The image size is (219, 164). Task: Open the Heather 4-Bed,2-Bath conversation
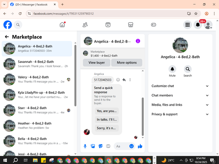pos(37,125)
